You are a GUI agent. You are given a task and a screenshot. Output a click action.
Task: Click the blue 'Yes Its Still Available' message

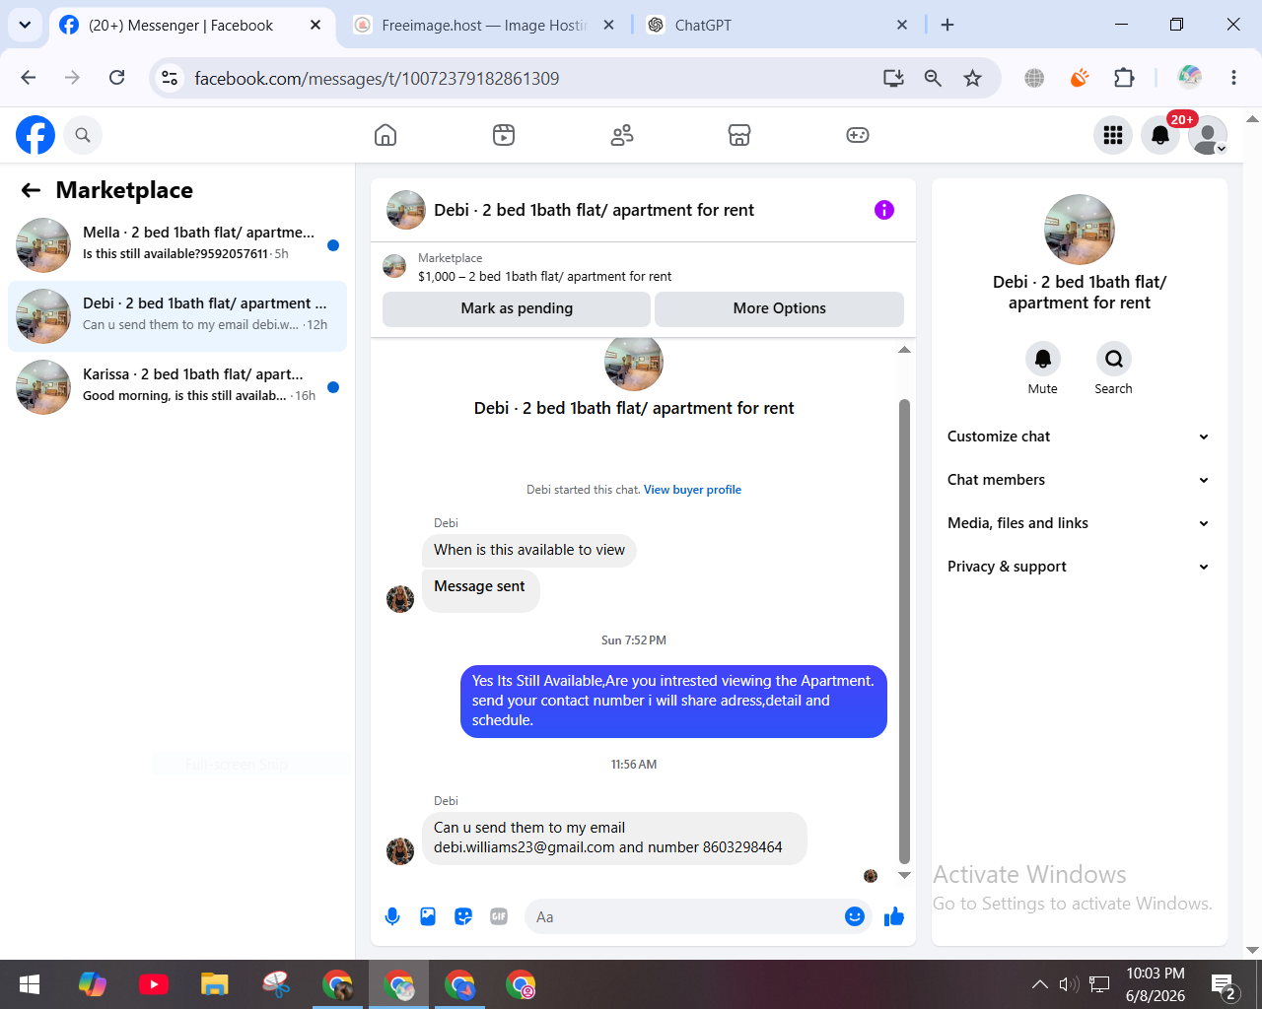[673, 701]
